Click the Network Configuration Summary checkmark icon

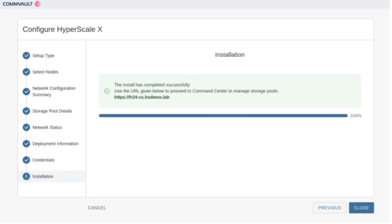click(26, 91)
